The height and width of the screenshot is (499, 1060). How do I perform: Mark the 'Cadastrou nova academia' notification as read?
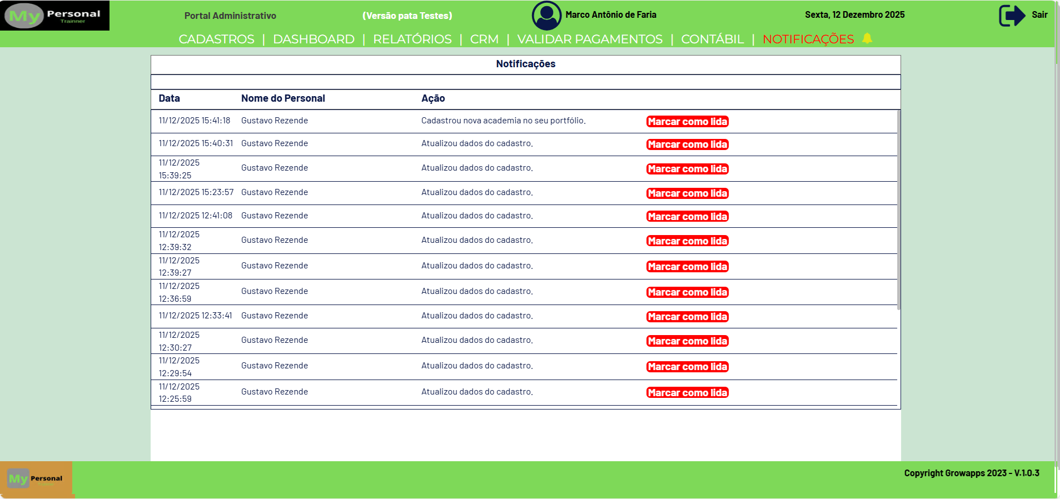point(687,122)
